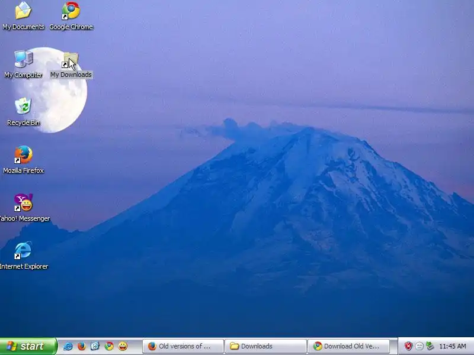The height and width of the screenshot is (355, 474).
Task: Click the 11:45 AM system clock
Action: coord(453,346)
